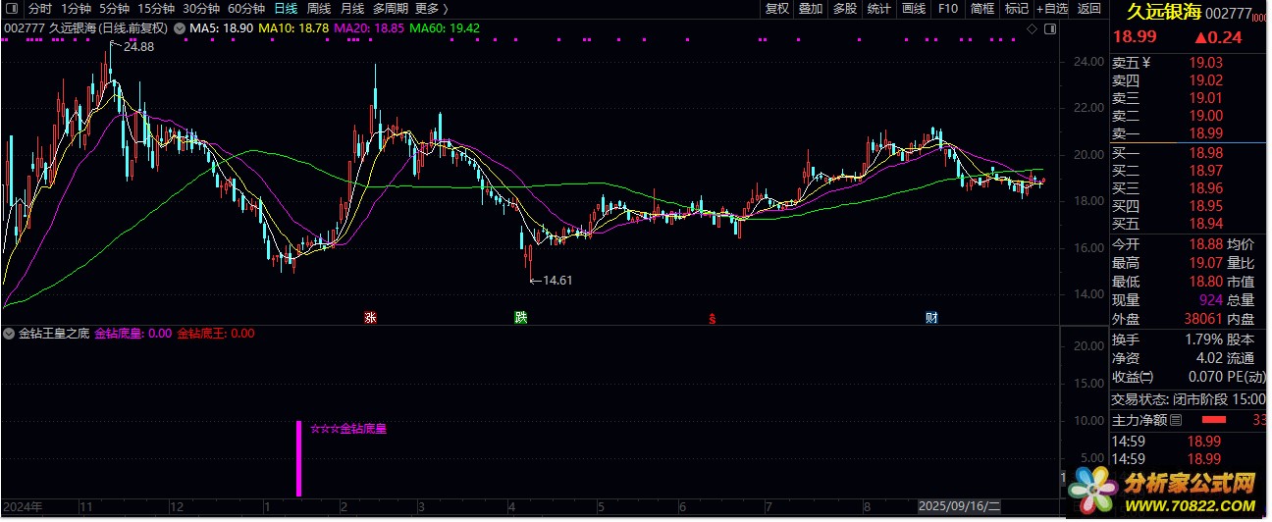Toggle the left sidebar panel icon
The width and height of the screenshot is (1272, 522).
pos(12,8)
